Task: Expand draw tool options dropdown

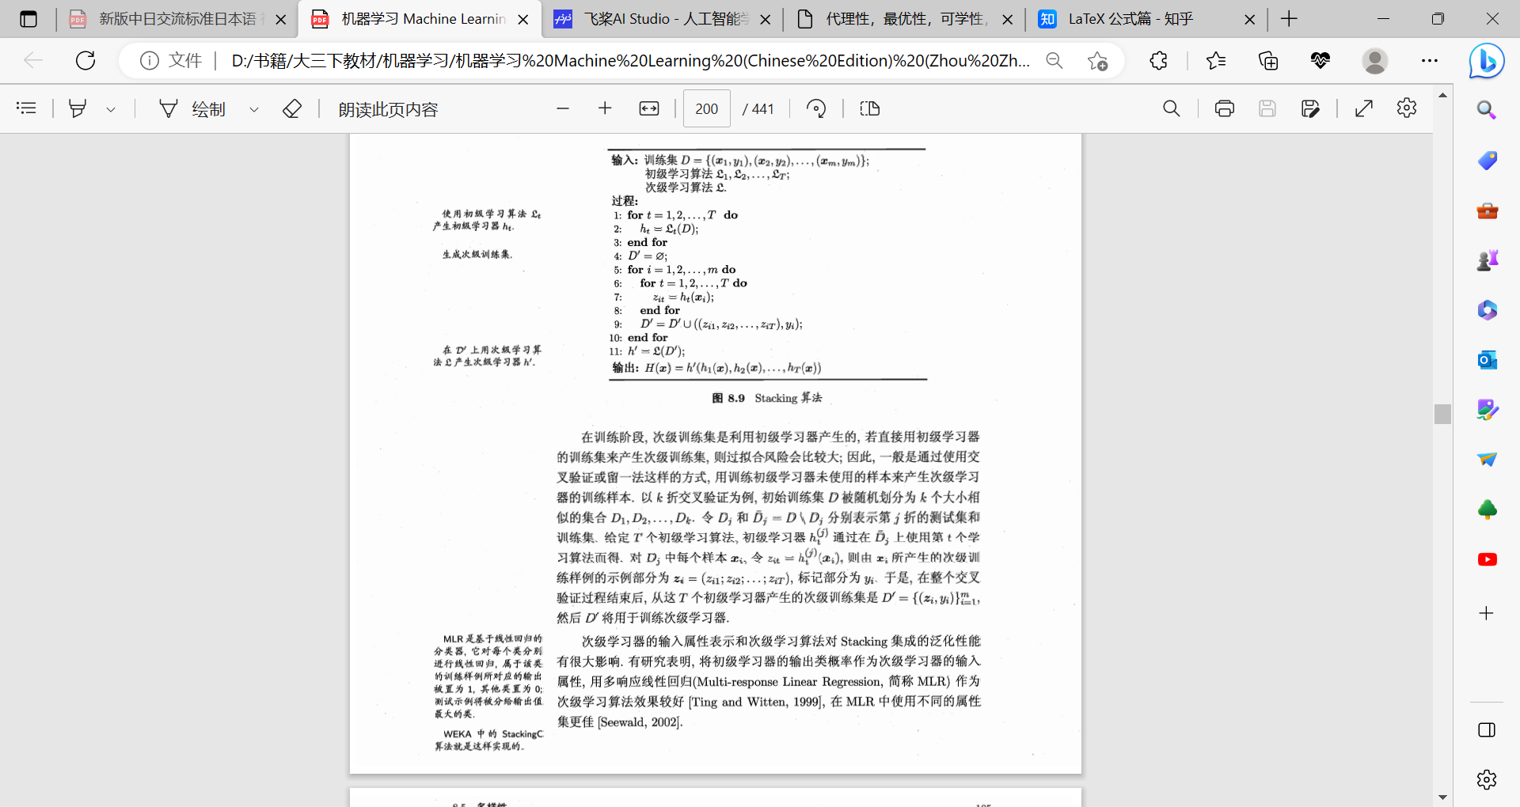Action: coord(254,109)
